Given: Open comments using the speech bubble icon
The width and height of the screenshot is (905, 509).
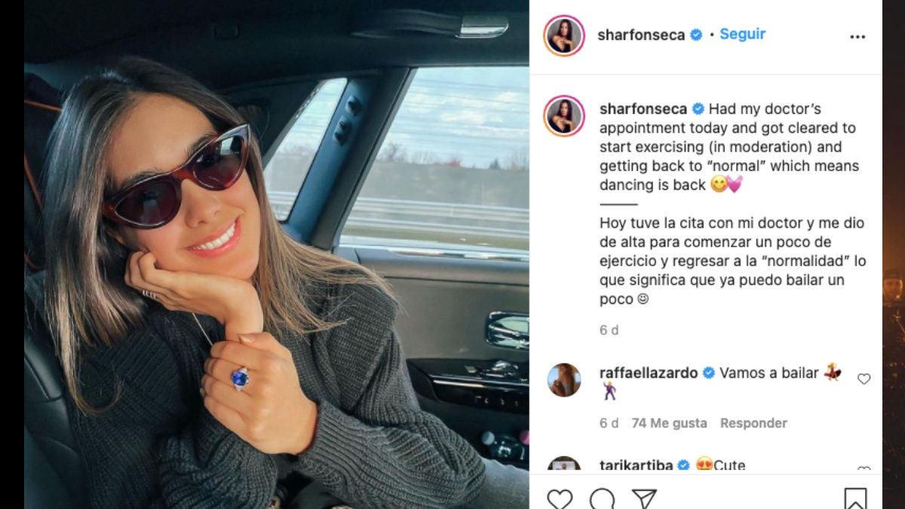Looking at the screenshot, I should tap(602, 498).
